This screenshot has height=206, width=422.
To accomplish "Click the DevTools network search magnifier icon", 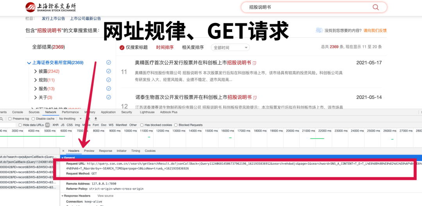I will pos(1,118).
